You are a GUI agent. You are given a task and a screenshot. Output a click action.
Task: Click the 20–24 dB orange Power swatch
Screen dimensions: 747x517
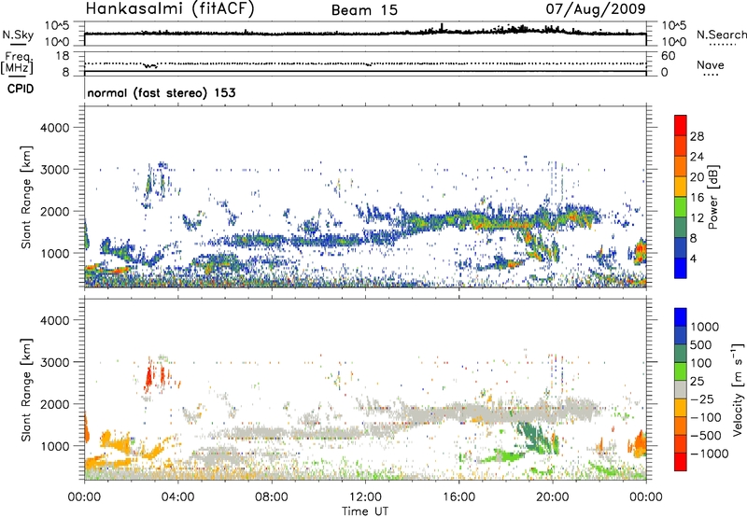(x=681, y=166)
